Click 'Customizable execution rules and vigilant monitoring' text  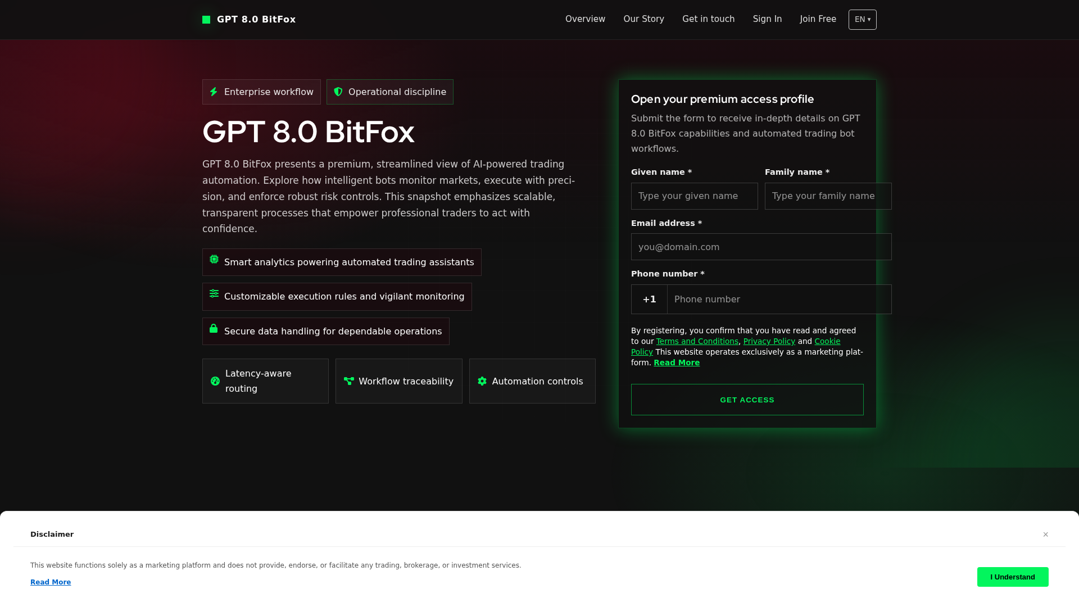pyautogui.click(x=344, y=297)
